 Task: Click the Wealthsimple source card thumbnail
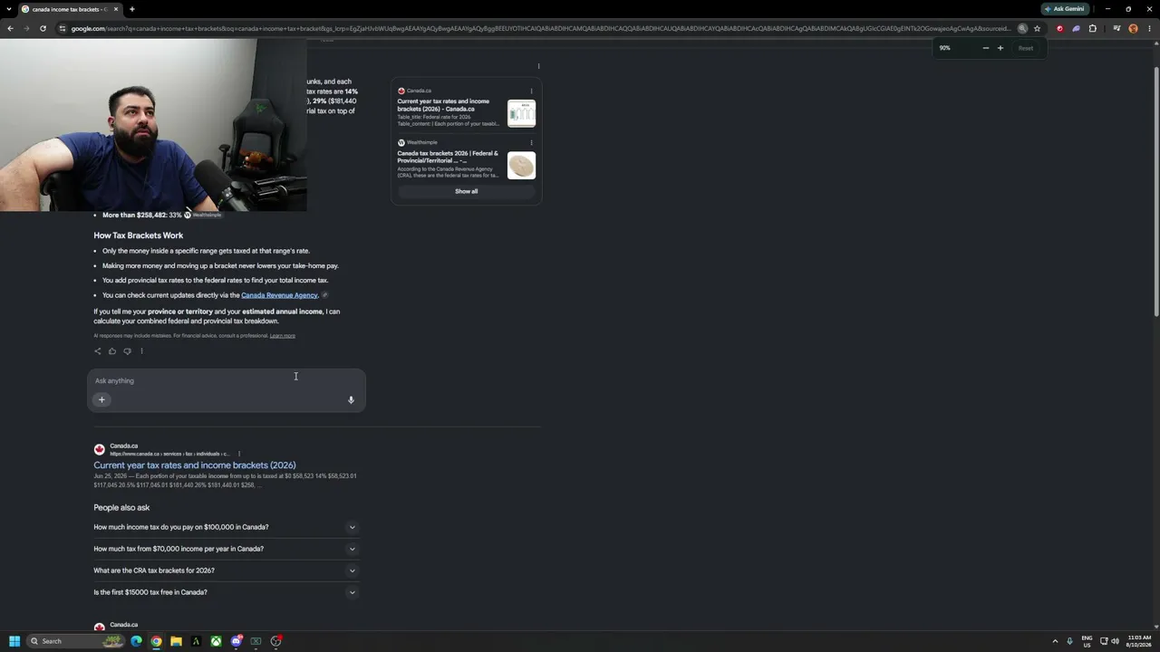pyautogui.click(x=521, y=165)
